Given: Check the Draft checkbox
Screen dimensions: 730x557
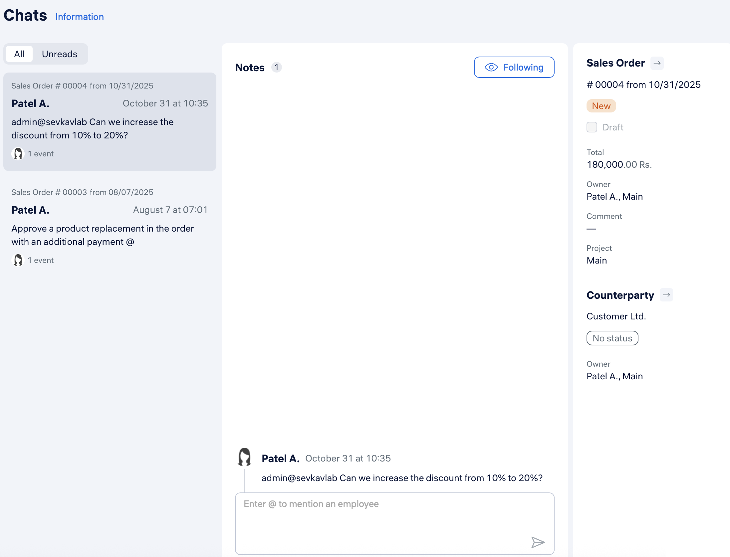Looking at the screenshot, I should click(592, 127).
